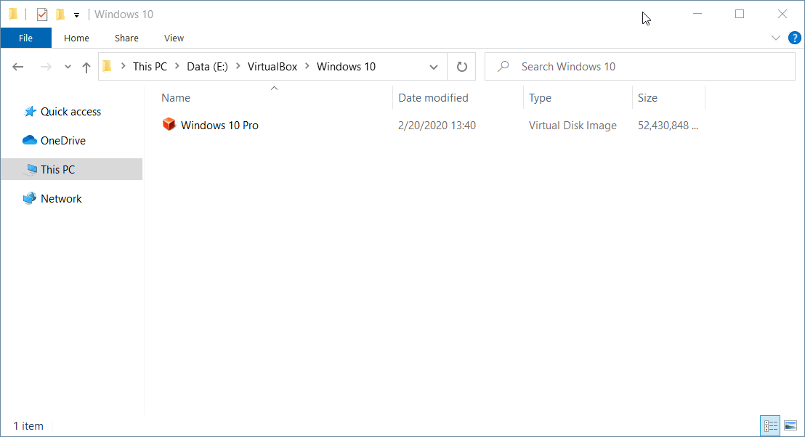
Task: Close the Windows 10 Explorer window
Action: tap(782, 14)
